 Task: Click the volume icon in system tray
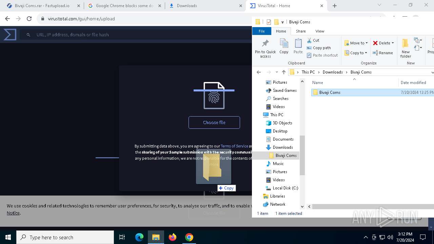coord(390,237)
